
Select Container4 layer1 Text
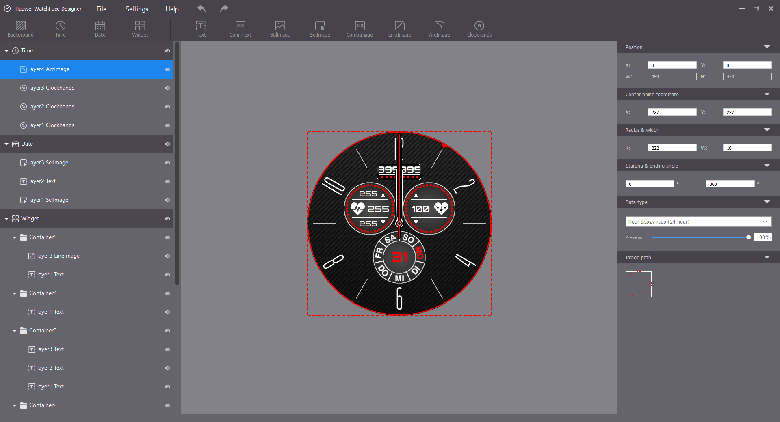pyautogui.click(x=87, y=312)
